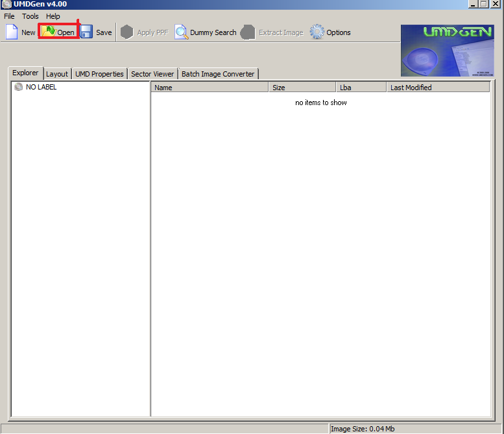
Task: Click the UMDGen logo banner image
Action: coord(448,51)
